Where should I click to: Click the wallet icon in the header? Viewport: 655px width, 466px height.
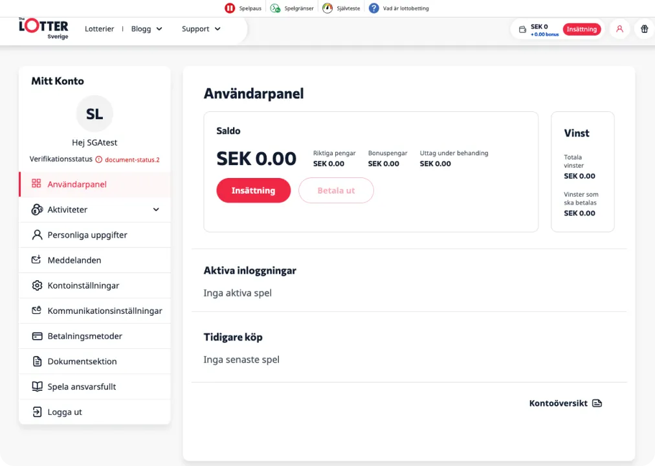pyautogui.click(x=522, y=29)
